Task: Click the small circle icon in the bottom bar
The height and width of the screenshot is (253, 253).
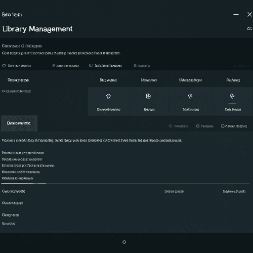Action: (125, 242)
